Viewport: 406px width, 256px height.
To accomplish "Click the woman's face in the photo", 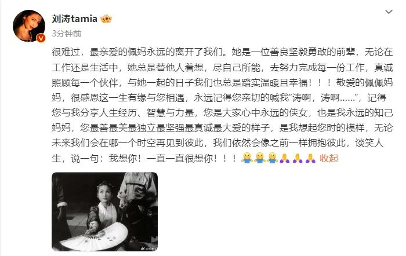I will pyautogui.click(x=104, y=195).
